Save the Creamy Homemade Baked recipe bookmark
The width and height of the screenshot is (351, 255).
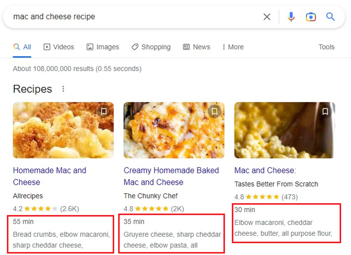coord(215,112)
